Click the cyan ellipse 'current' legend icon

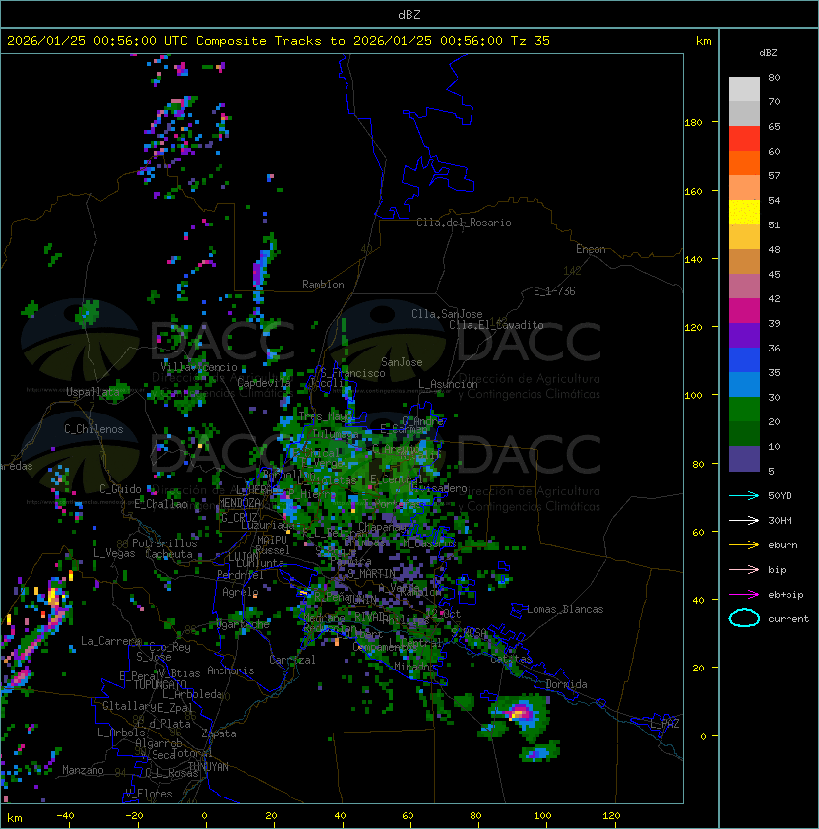coord(744,618)
